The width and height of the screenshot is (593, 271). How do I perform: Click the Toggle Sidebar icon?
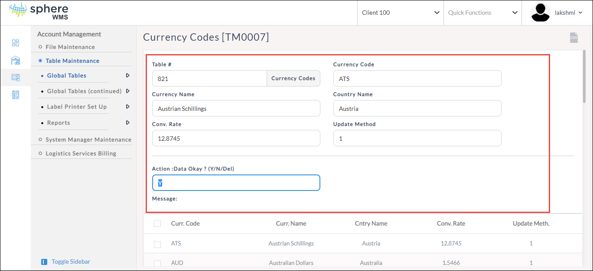pyautogui.click(x=44, y=262)
